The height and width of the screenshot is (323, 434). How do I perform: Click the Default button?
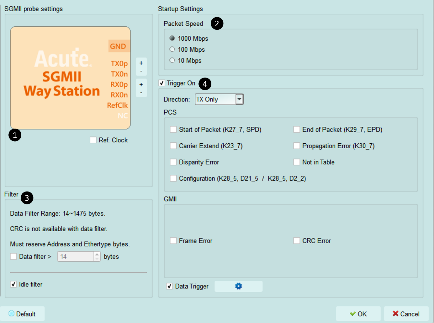(x=22, y=314)
